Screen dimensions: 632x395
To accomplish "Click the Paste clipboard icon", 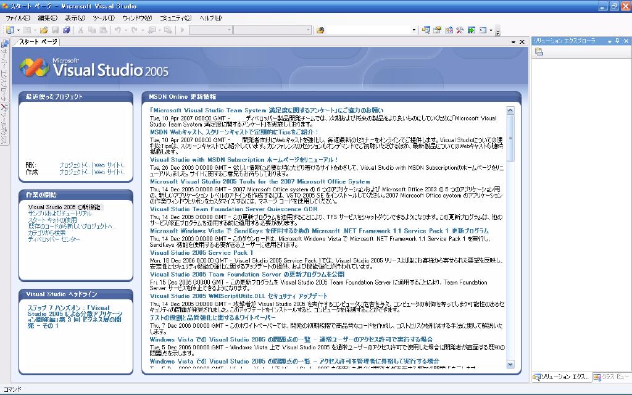I will click(103, 30).
